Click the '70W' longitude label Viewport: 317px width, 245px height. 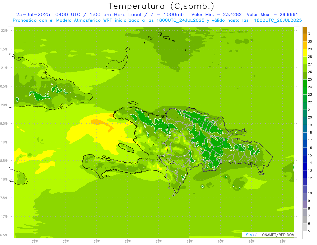pos(221,241)
